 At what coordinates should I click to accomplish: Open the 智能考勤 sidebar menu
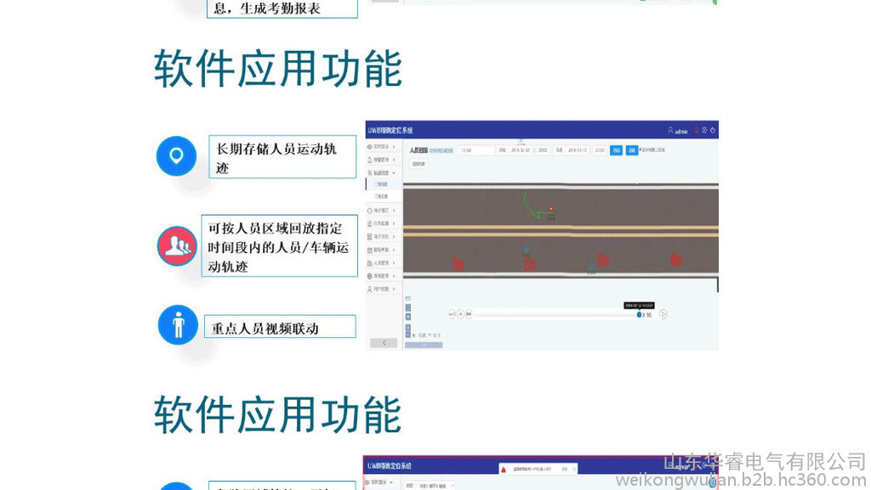[384, 250]
